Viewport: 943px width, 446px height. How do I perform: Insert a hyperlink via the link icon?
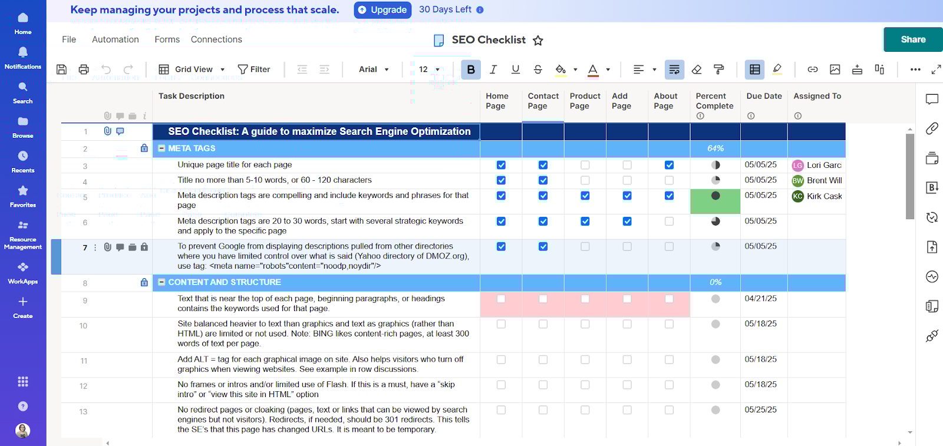(x=812, y=70)
